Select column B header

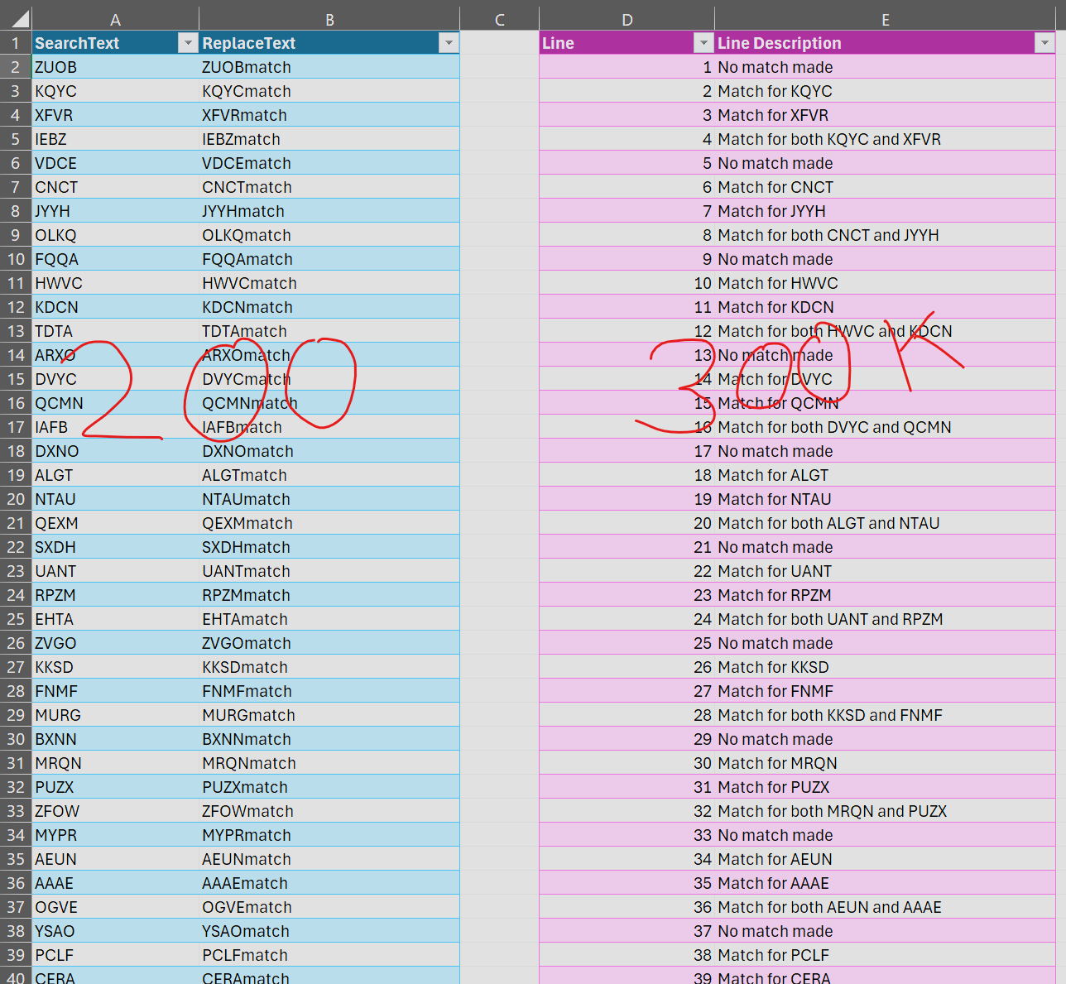click(329, 19)
